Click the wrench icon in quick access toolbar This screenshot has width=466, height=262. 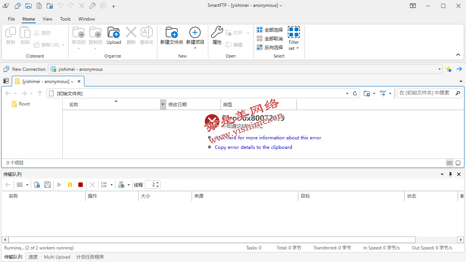click(x=92, y=6)
